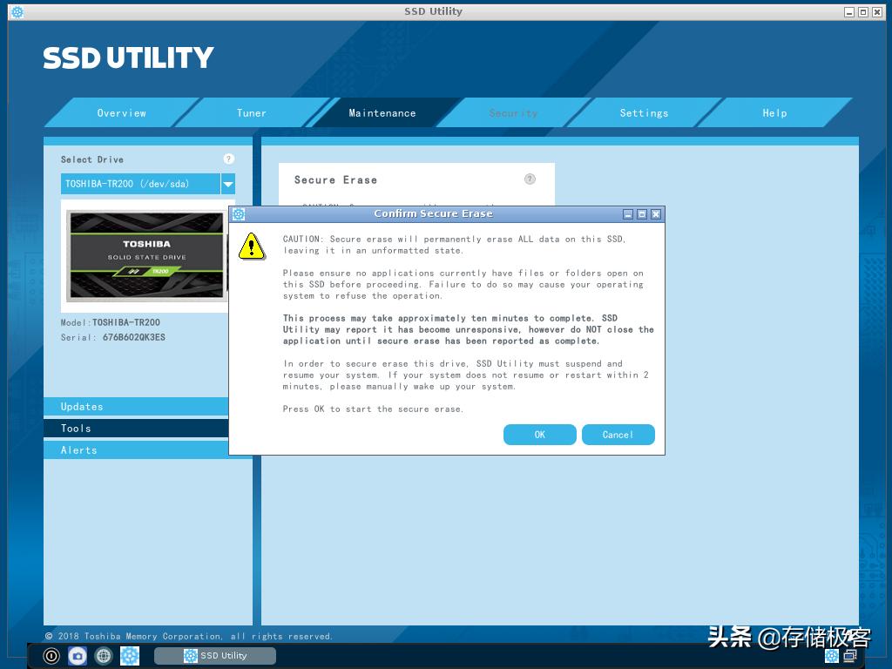Open the camera screenshot taskbar icon
Screen dimensions: 892x669
coord(78,656)
